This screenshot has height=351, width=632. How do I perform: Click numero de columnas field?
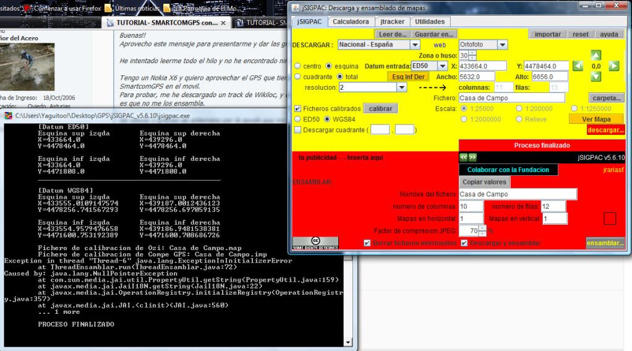(x=471, y=206)
